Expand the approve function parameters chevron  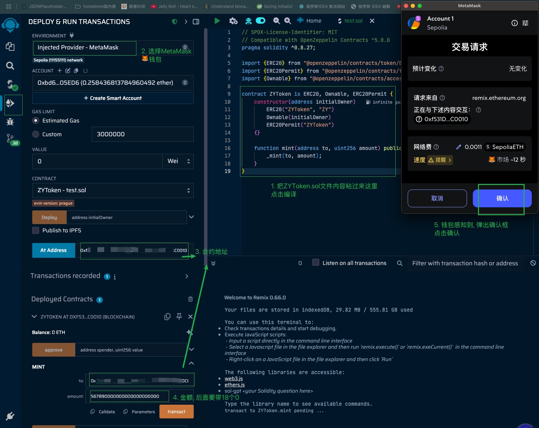coord(191,349)
